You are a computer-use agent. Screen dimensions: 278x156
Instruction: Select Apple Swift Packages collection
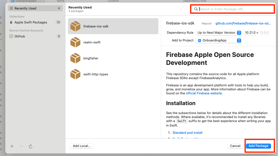[x=31, y=22]
